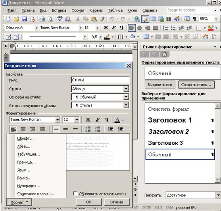
Task: Click the 'Создать стиль...' button
Action: point(196,85)
